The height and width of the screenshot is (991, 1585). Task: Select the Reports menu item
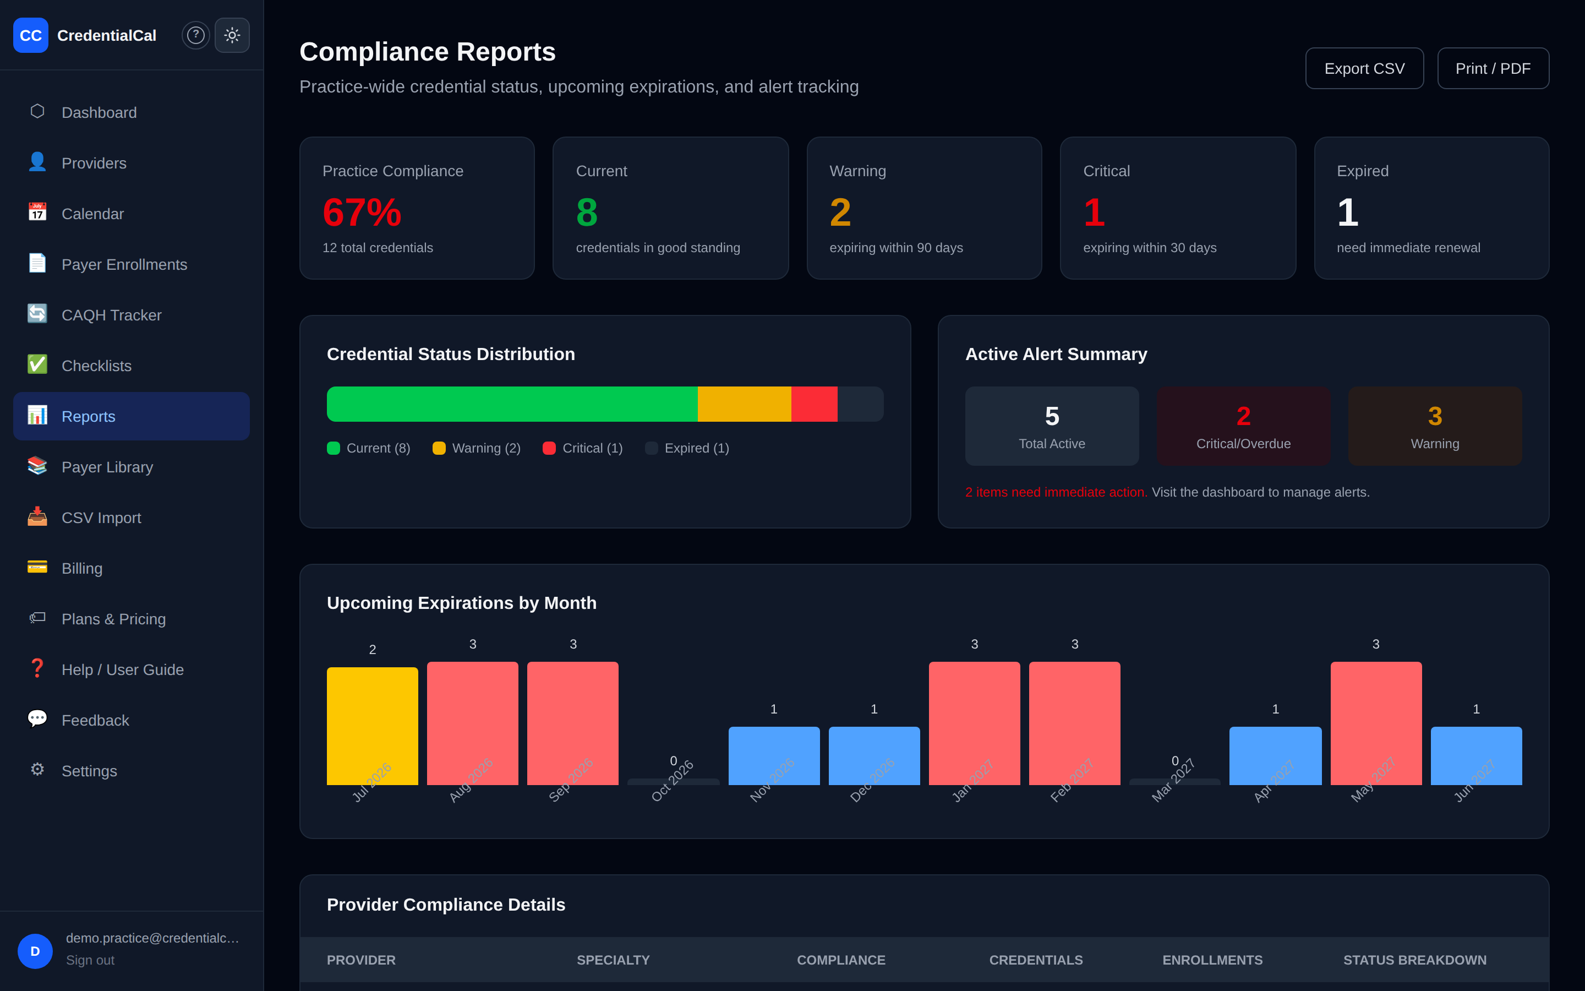pyautogui.click(x=131, y=416)
